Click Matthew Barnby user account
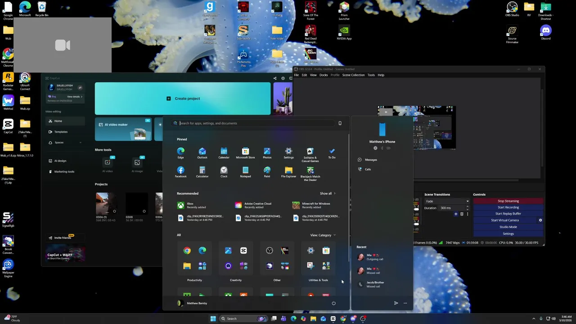576x324 pixels. tap(192, 303)
